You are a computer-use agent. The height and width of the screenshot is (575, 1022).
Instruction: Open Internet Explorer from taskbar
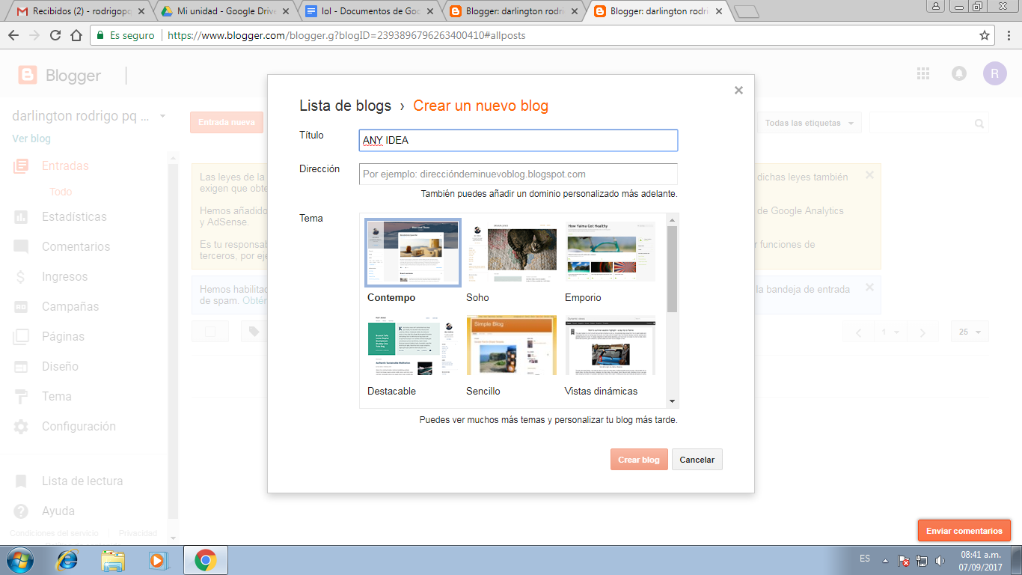[x=68, y=560]
